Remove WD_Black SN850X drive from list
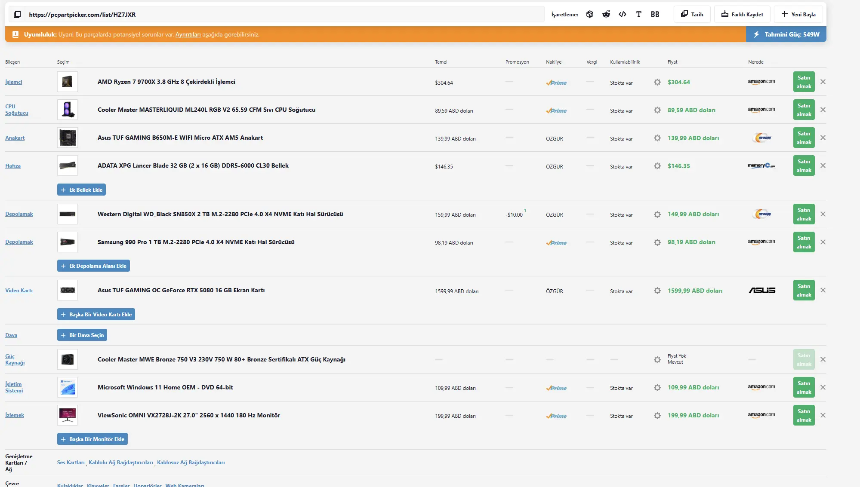860x487 pixels. [823, 214]
